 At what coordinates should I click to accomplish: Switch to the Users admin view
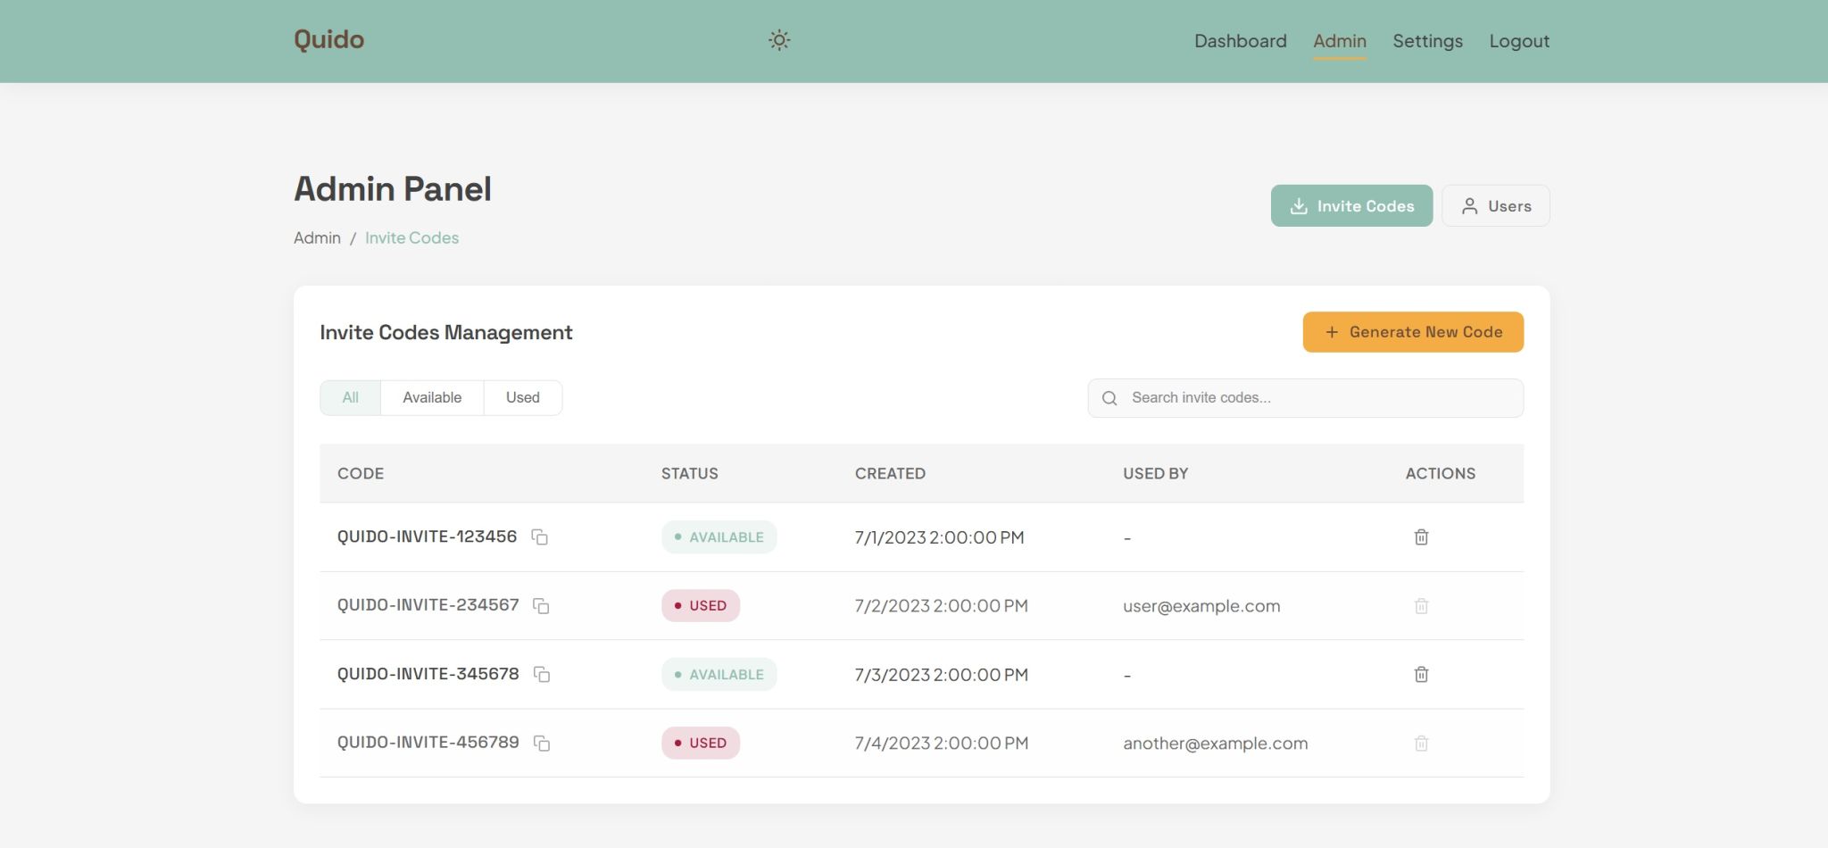[x=1495, y=204]
